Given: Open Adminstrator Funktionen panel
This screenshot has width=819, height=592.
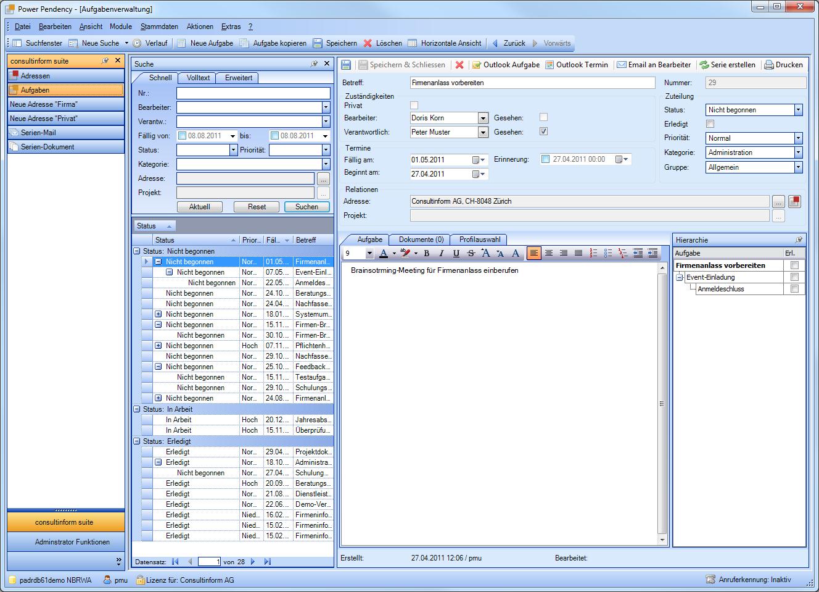Looking at the screenshot, I should (66, 542).
